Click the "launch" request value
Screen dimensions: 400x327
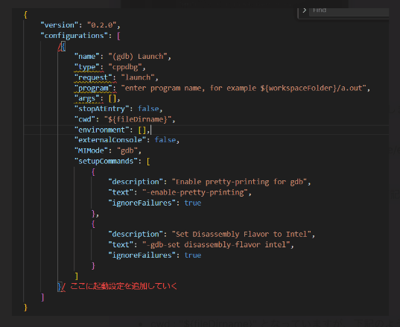[138, 77]
